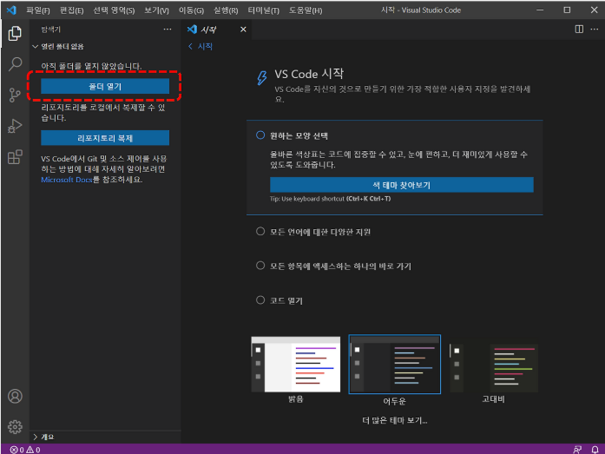Choose the 밝음 light theme thumbnail

click(296, 365)
